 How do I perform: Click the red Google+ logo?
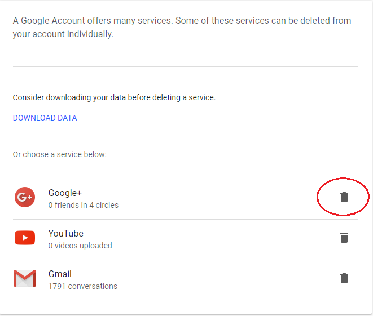click(25, 197)
